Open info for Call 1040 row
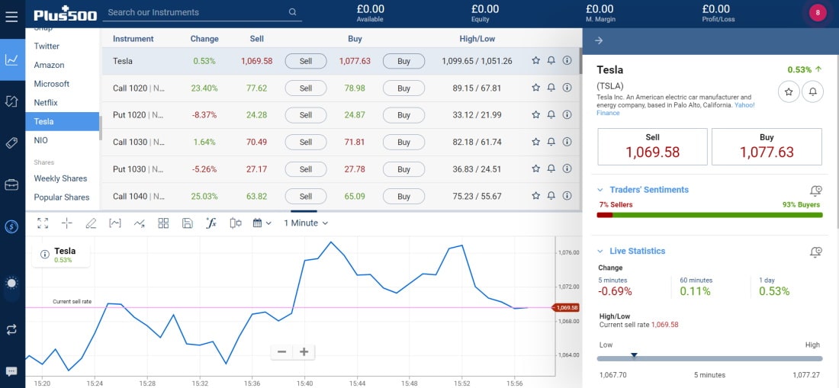Screen dimensions: 839x388 click(567, 196)
